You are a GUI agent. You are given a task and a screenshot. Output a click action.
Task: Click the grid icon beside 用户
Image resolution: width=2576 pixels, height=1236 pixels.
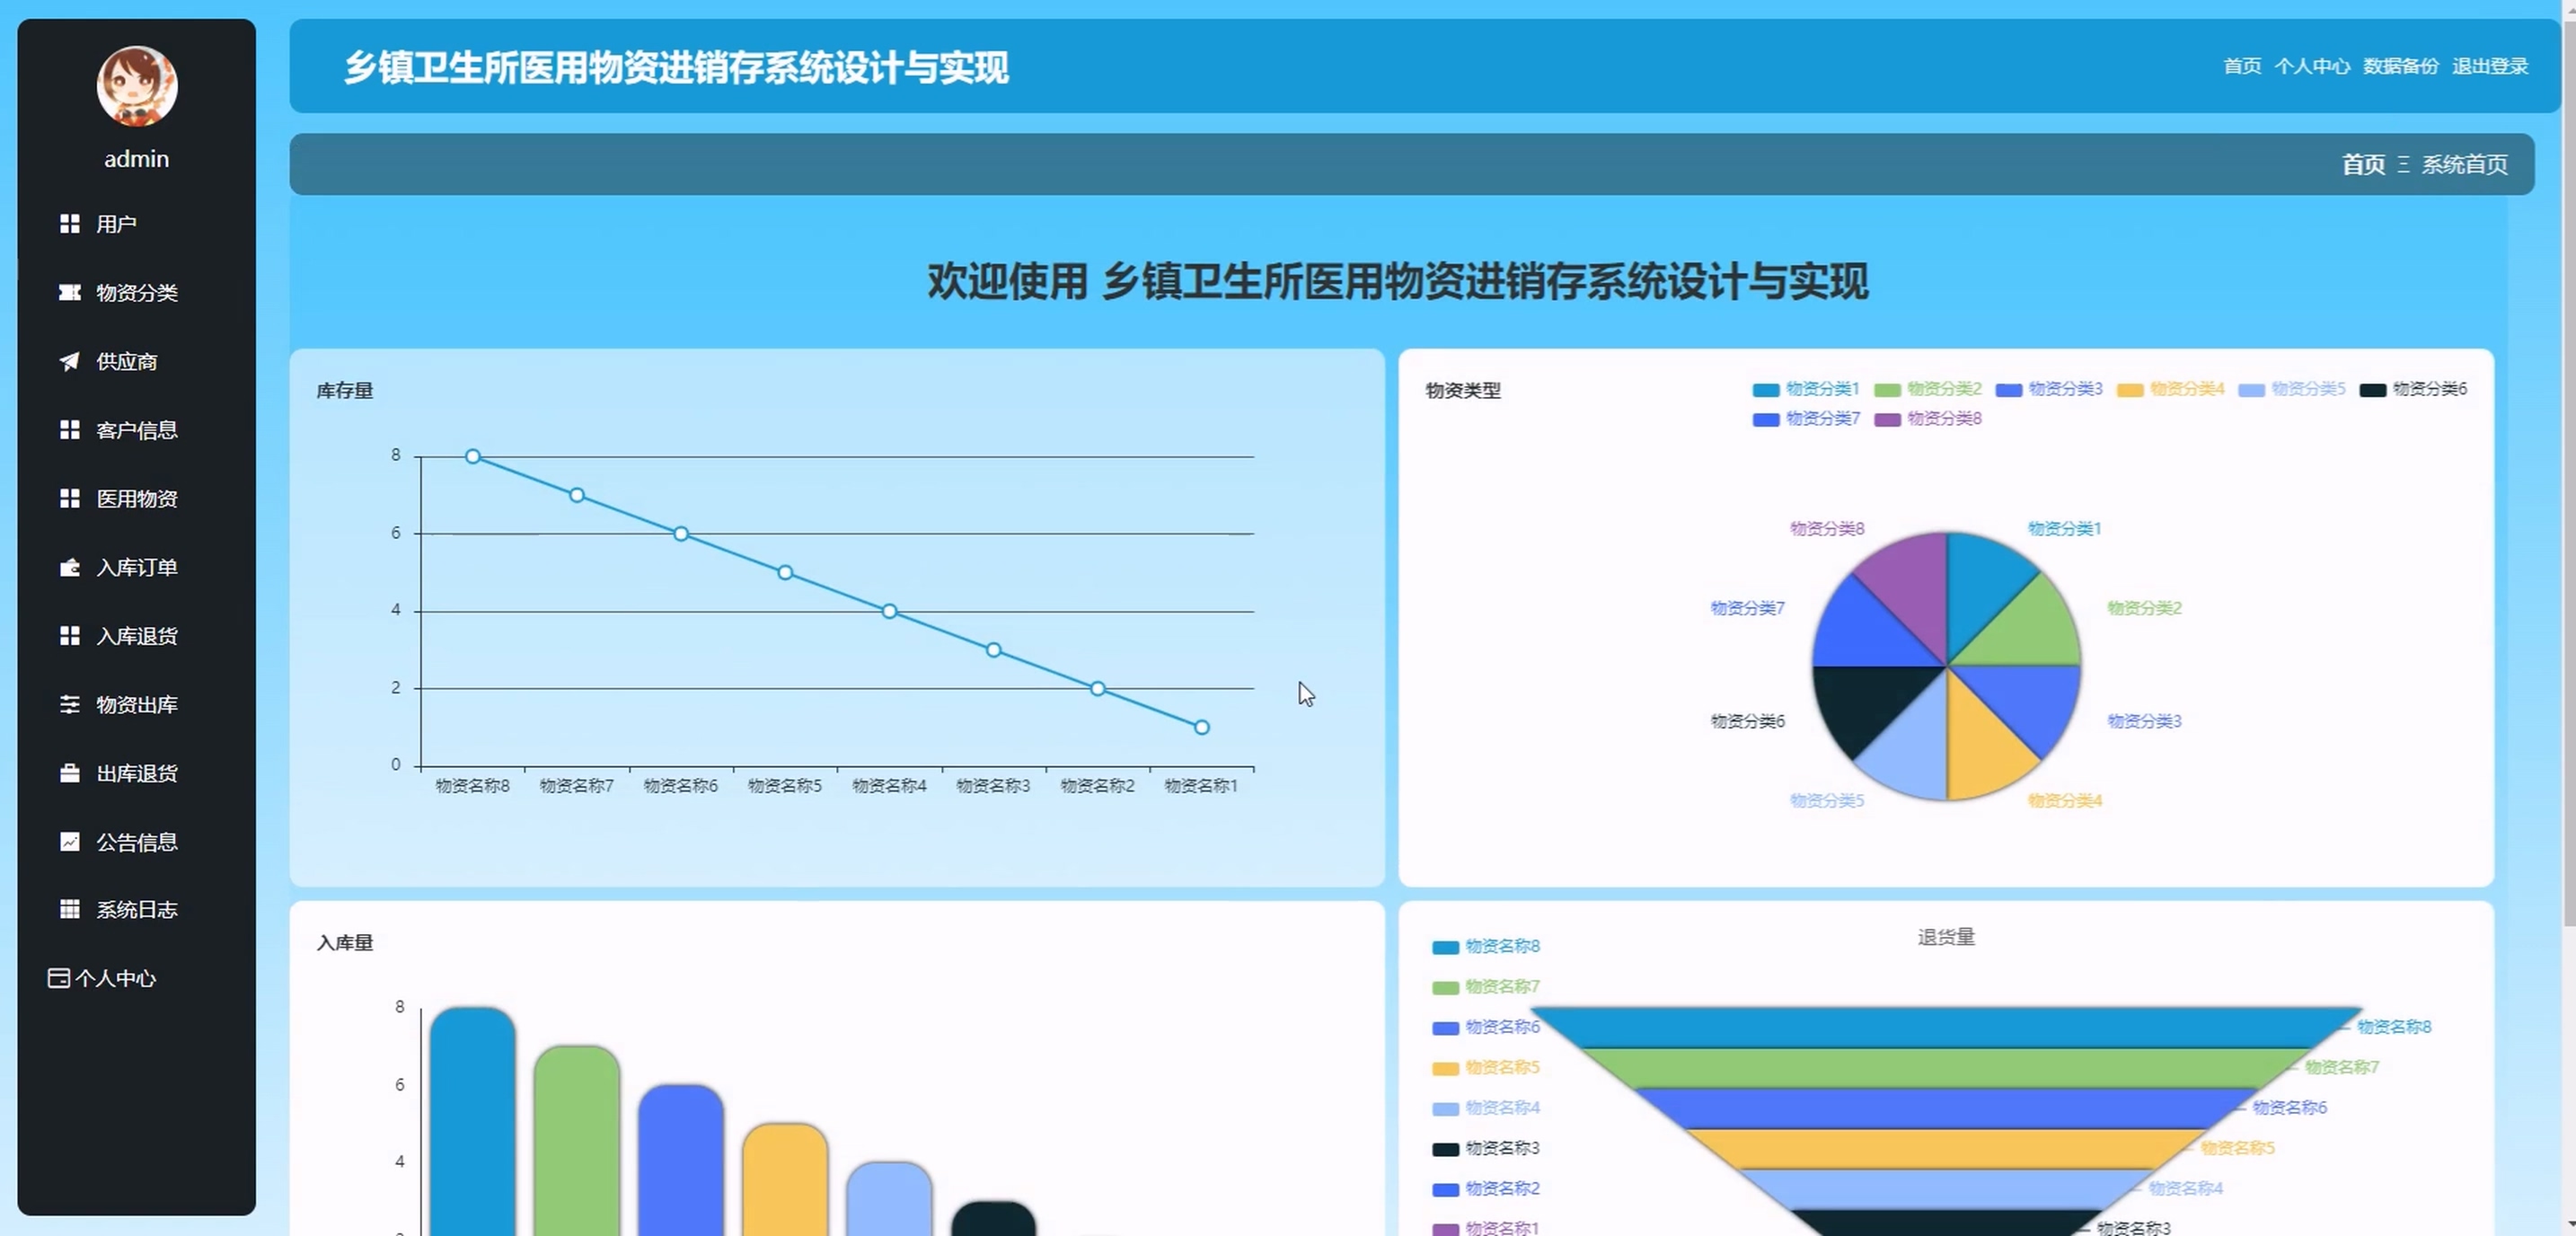(69, 224)
